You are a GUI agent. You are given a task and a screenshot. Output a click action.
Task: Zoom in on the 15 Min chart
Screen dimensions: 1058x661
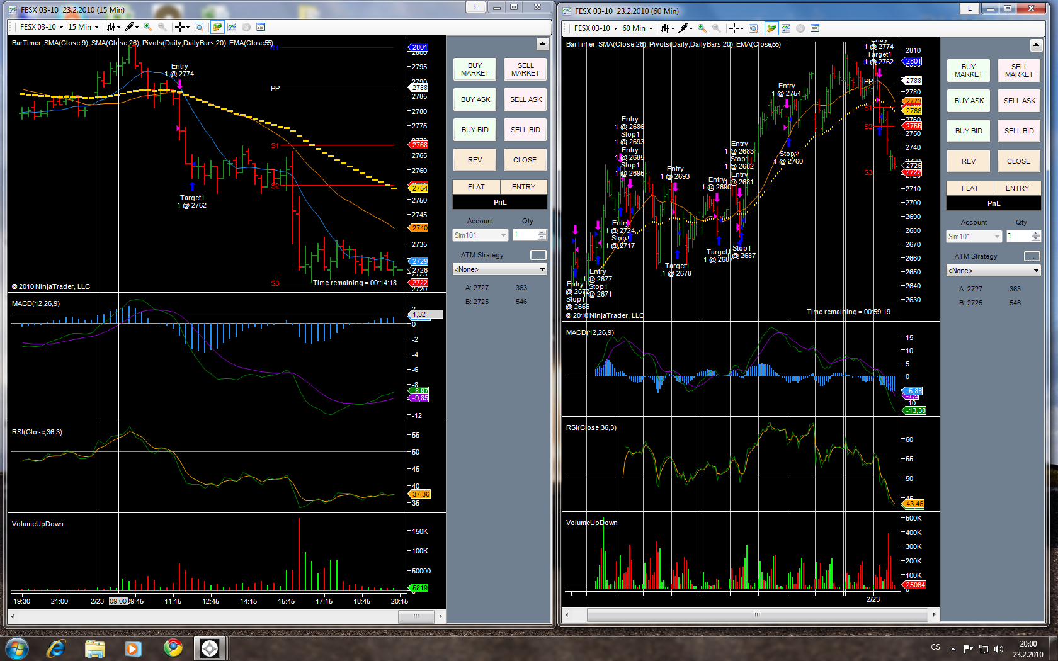tap(147, 27)
